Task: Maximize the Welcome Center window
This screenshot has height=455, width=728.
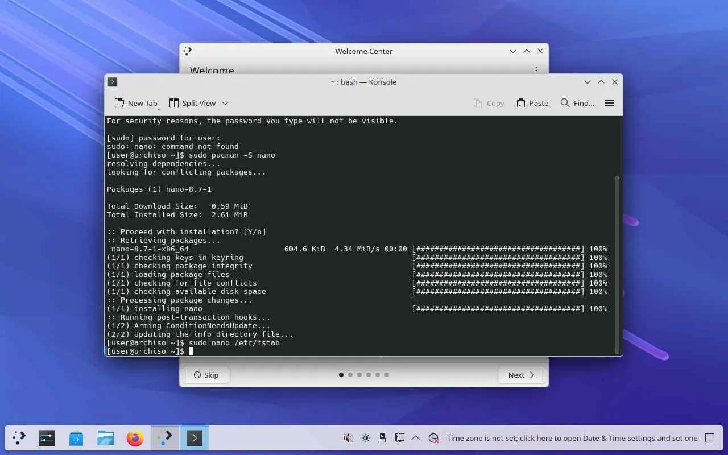Action: (527, 51)
